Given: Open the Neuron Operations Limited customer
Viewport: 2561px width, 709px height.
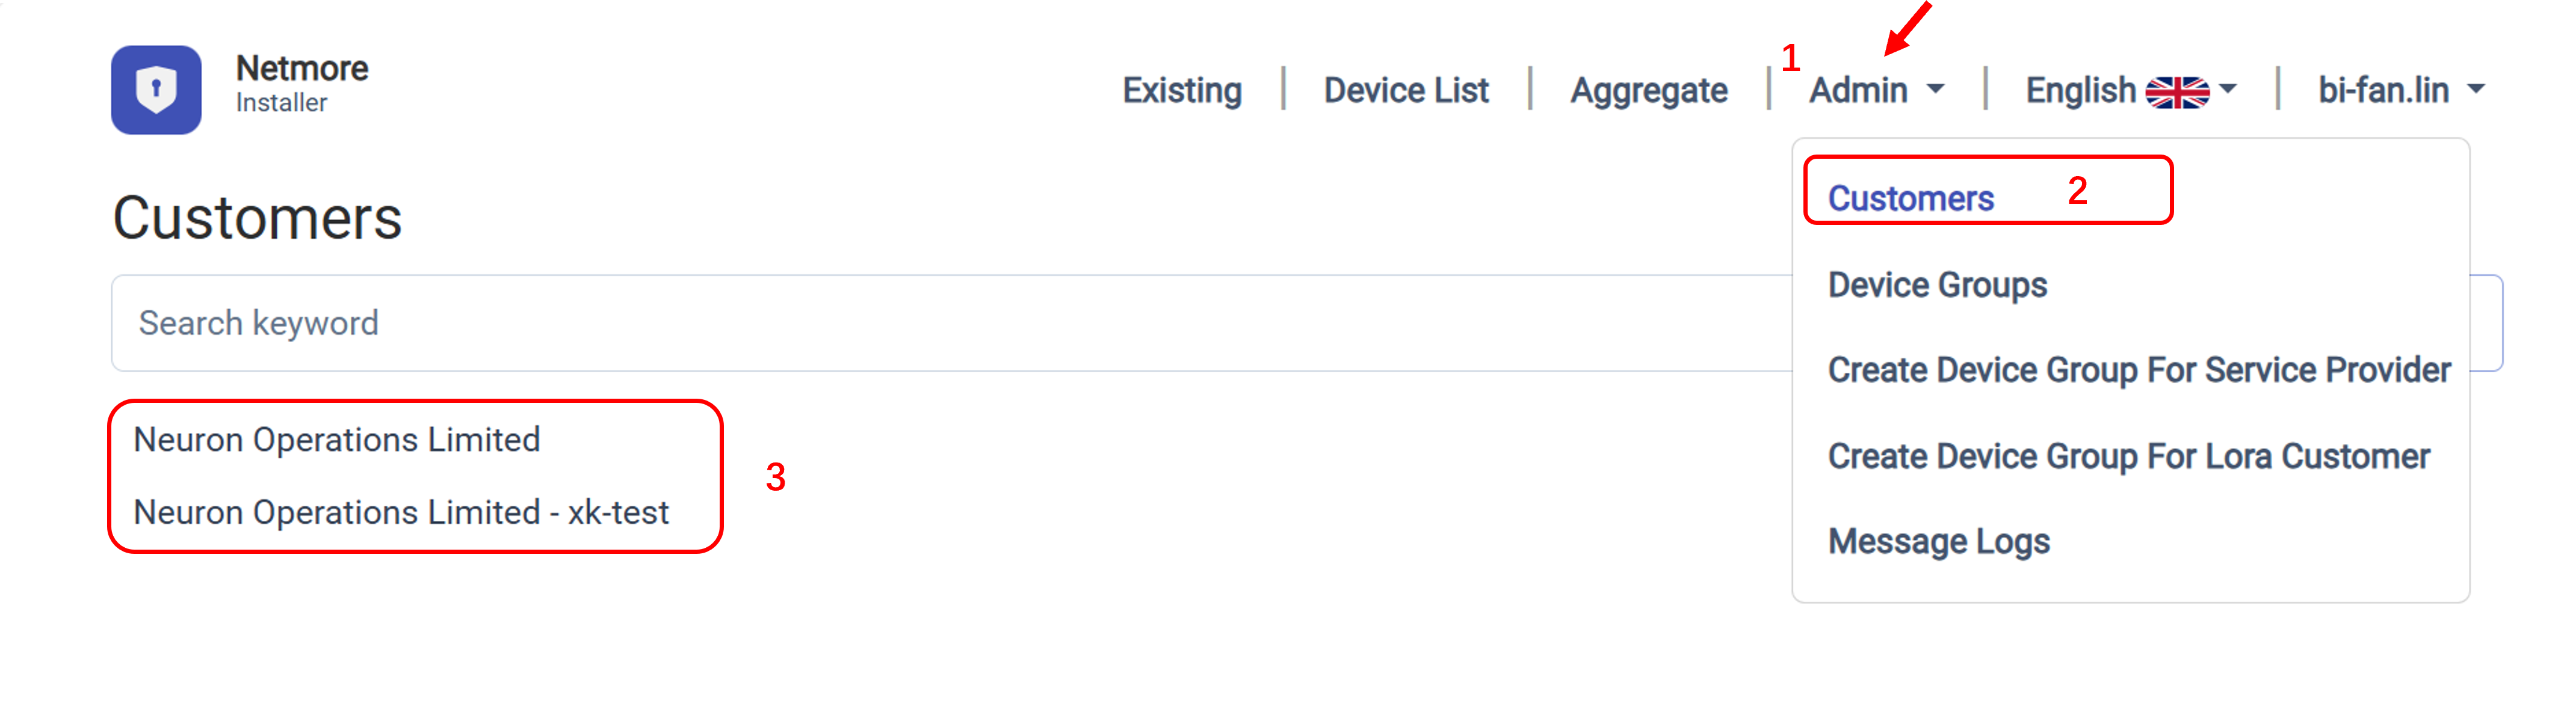Looking at the screenshot, I should [336, 440].
